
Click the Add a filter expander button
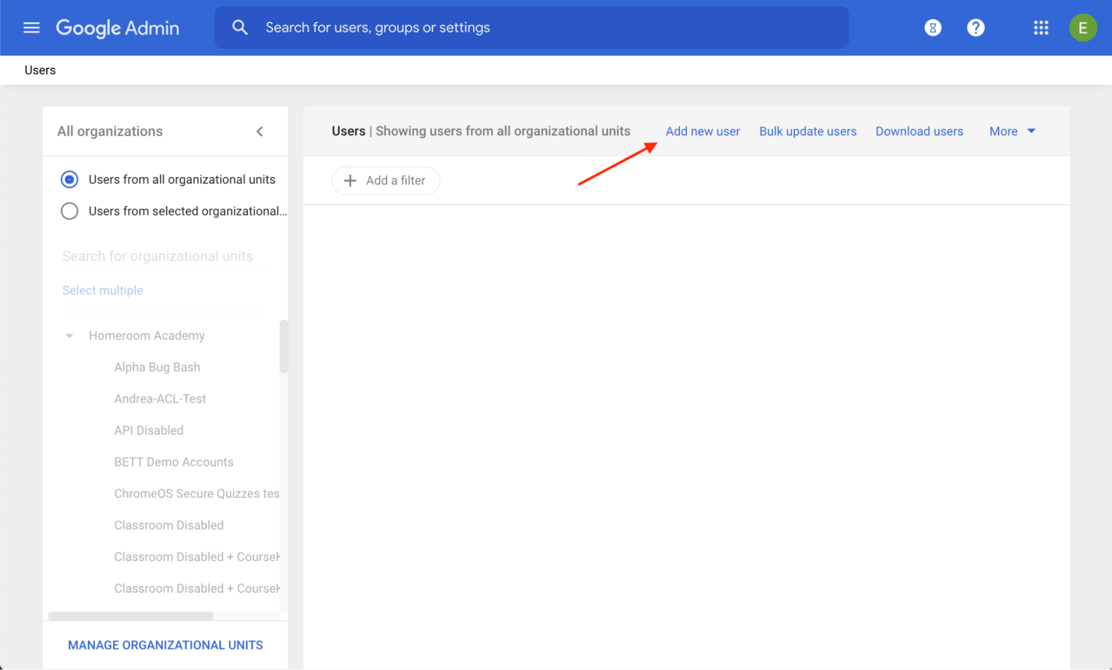386,180
